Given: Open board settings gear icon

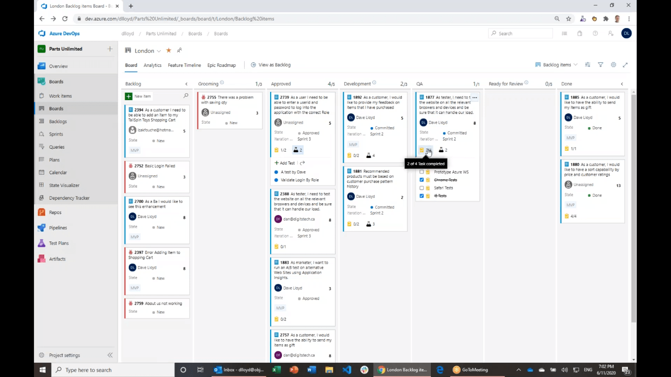Looking at the screenshot, I should (613, 65).
